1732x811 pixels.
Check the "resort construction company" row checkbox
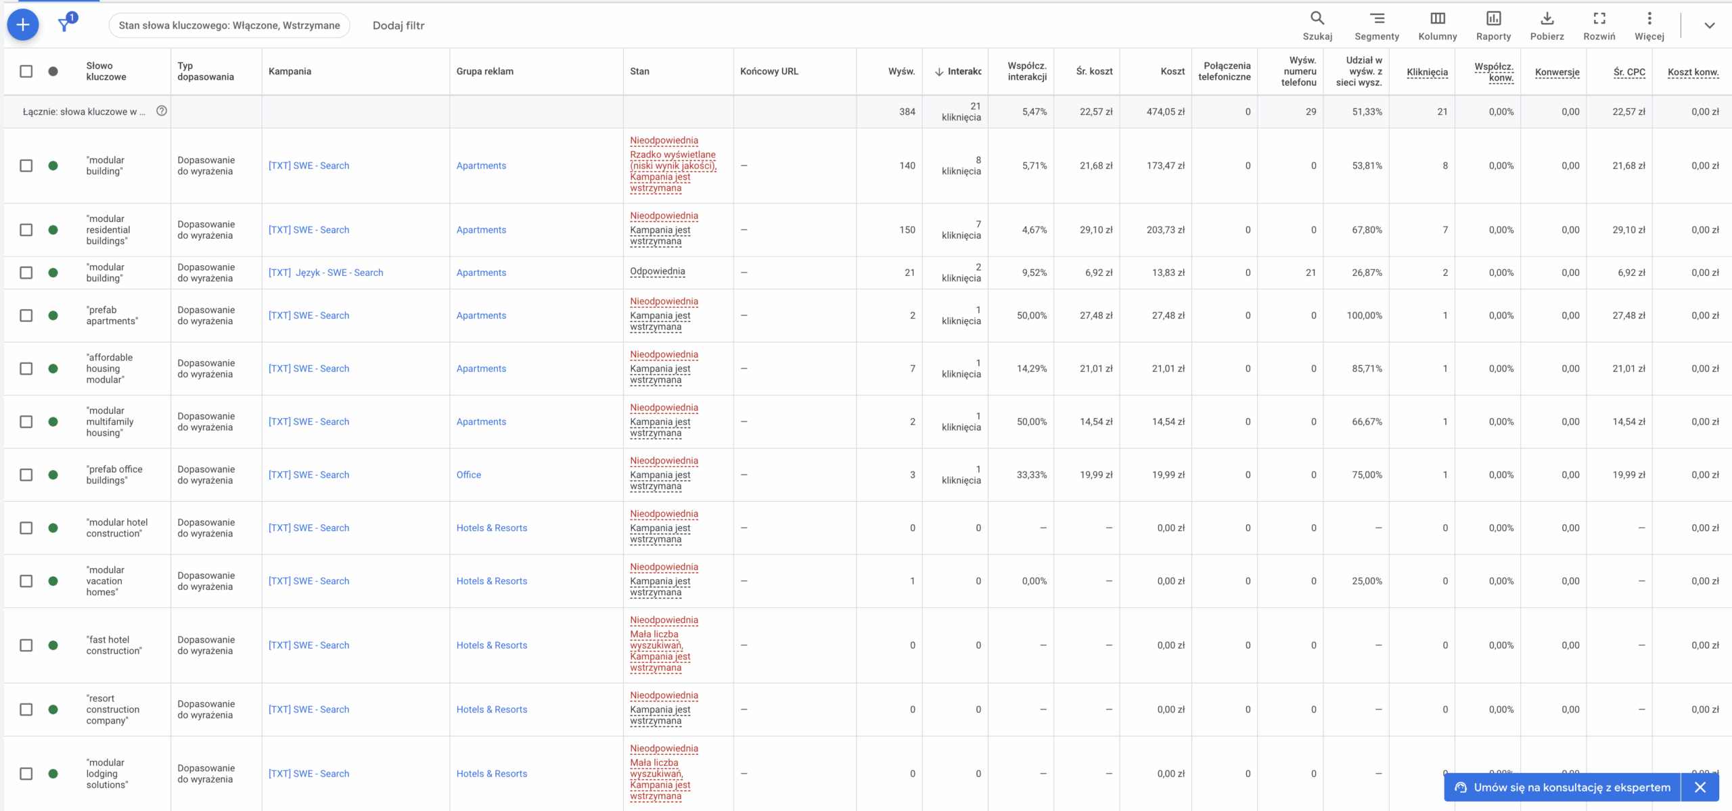[x=26, y=710]
